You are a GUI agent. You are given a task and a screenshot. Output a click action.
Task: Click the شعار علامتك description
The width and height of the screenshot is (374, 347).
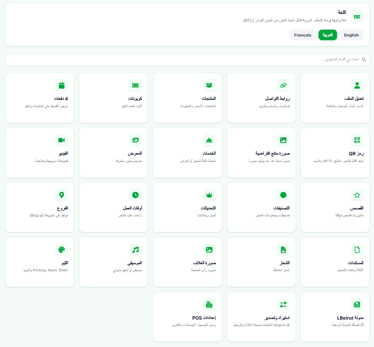click(282, 270)
